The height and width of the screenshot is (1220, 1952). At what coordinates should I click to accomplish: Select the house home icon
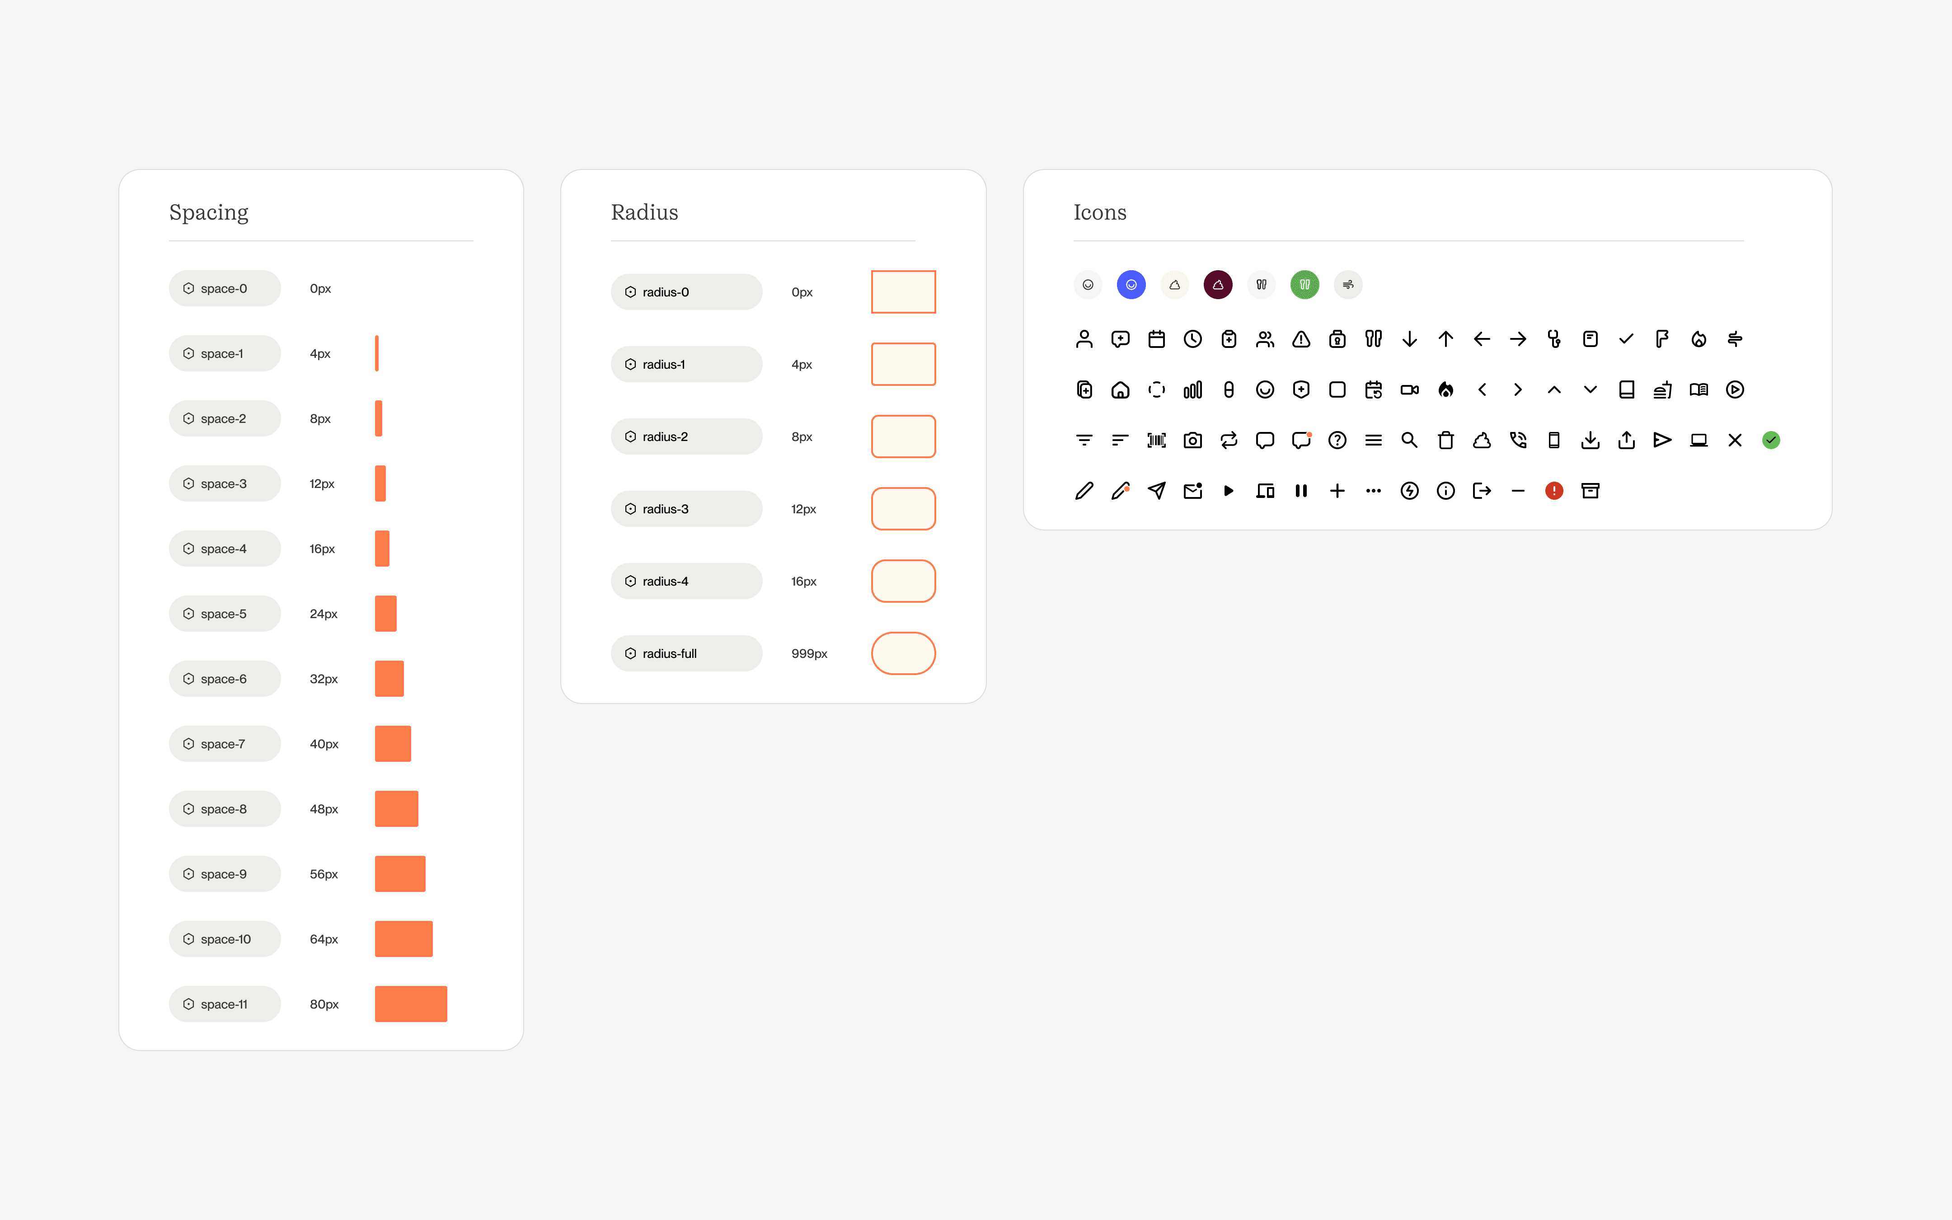[x=1120, y=389]
